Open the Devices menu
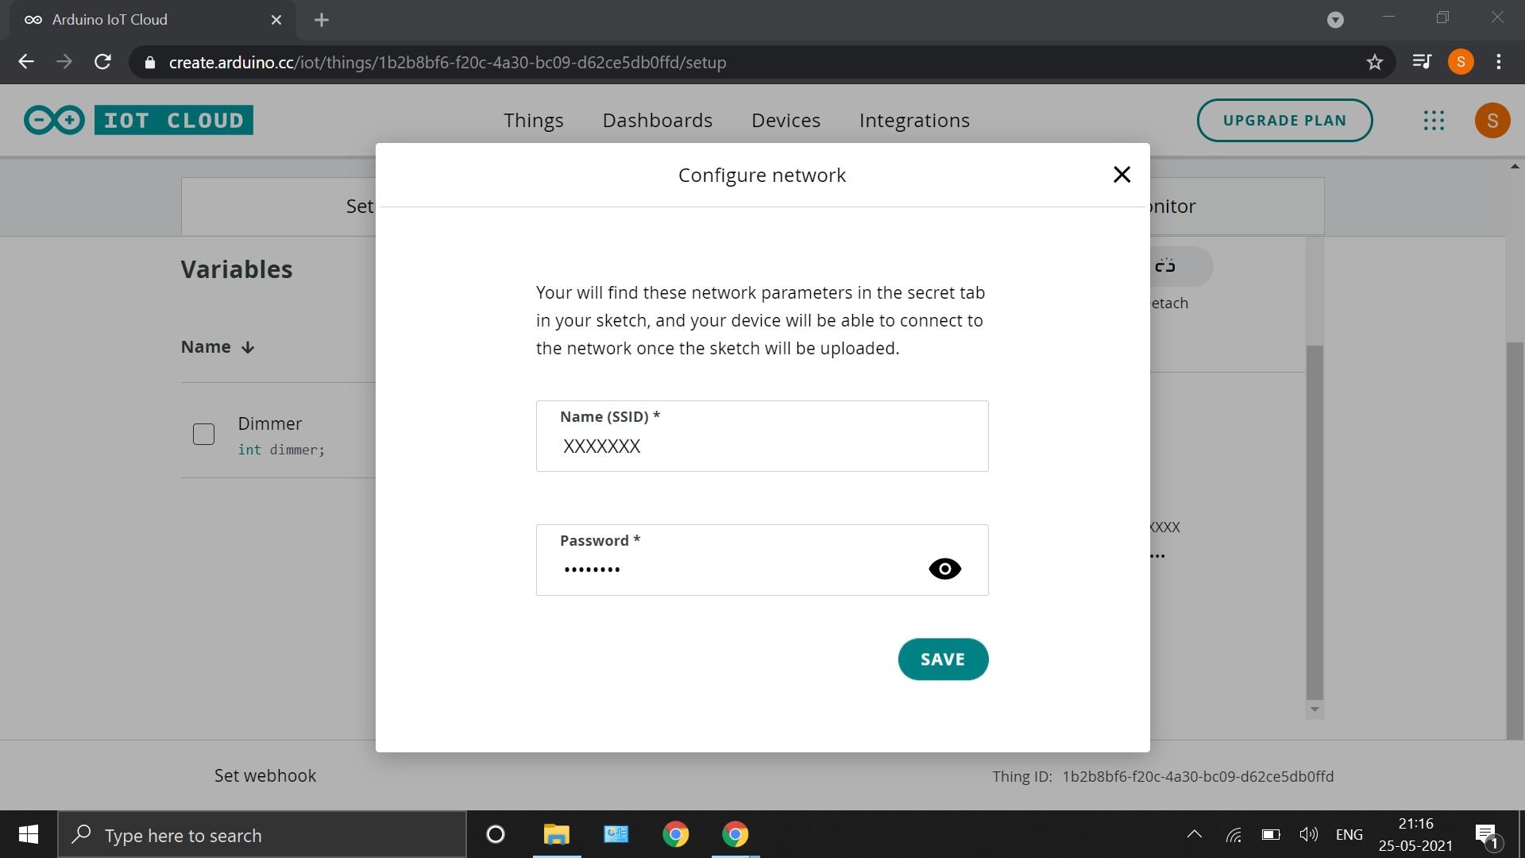1525x858 pixels. pos(786,120)
